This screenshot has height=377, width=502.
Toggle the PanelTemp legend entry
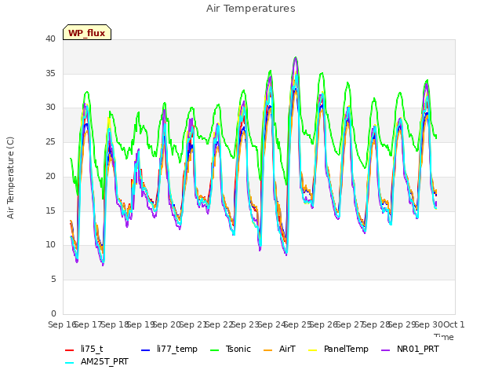tap(338, 349)
